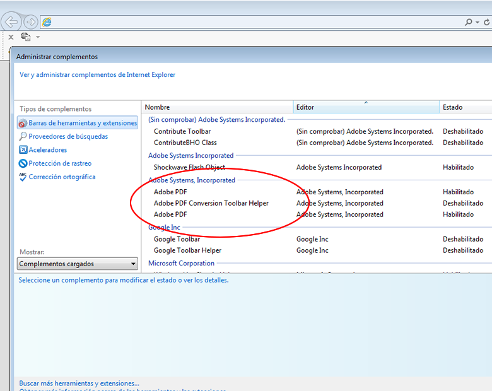Sort add-ons by Editor column header
Screen dimensions: 492x391
coord(366,107)
